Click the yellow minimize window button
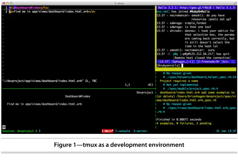 click(x=8, y=3)
